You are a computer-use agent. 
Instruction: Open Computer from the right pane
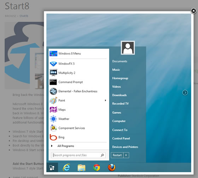click(119, 121)
